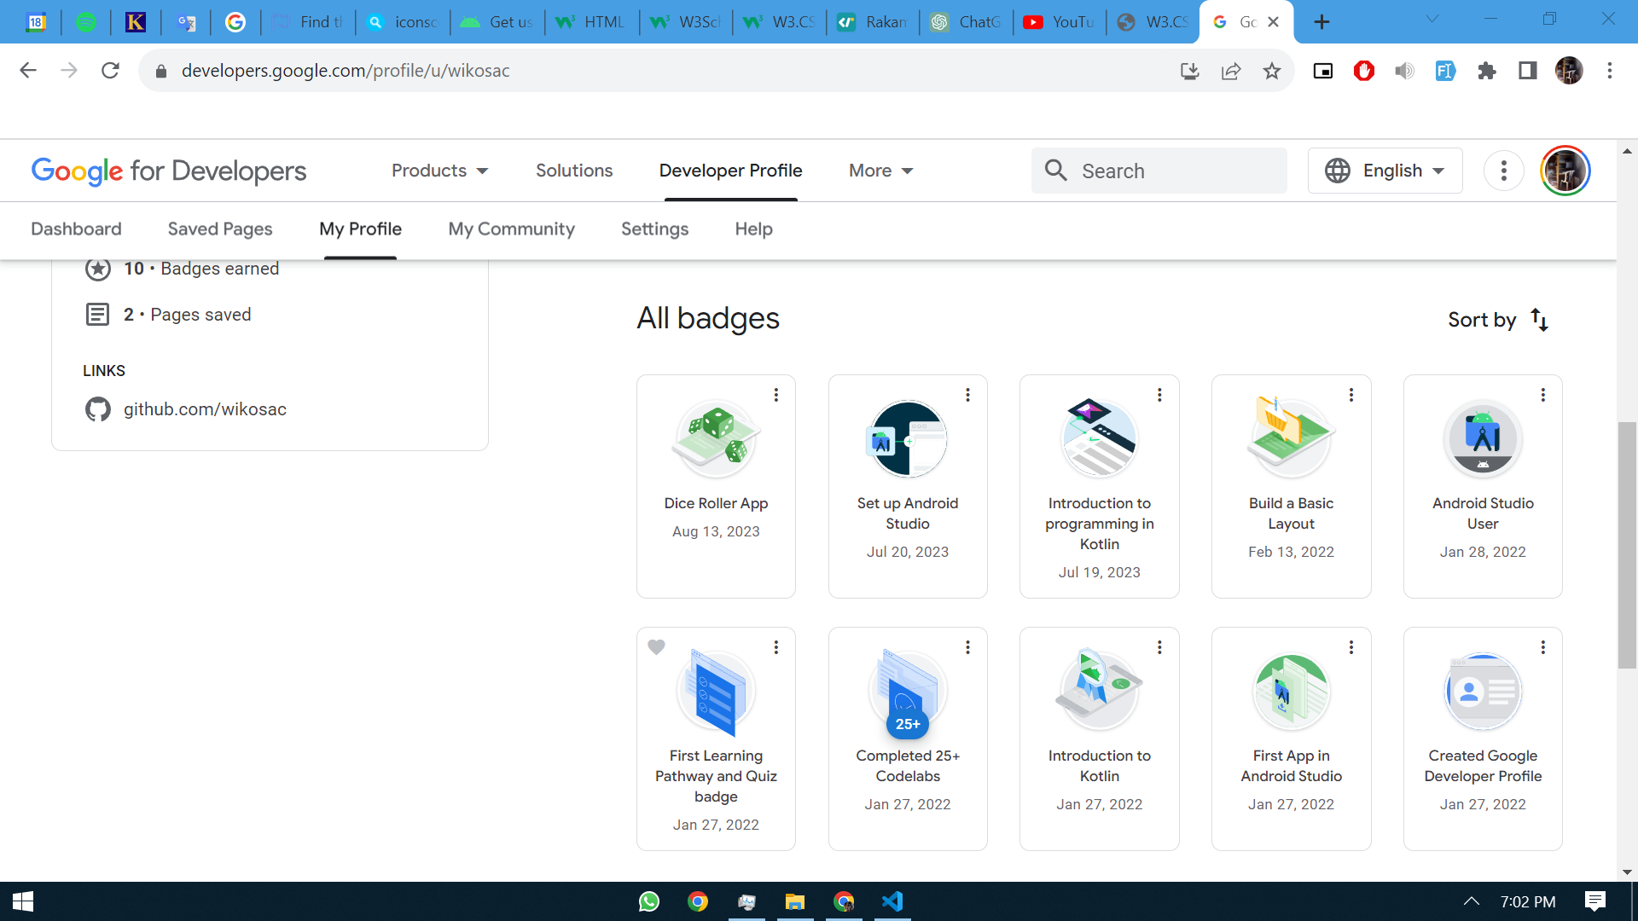Click the Solutions navigation link
The image size is (1638, 921).
(574, 171)
